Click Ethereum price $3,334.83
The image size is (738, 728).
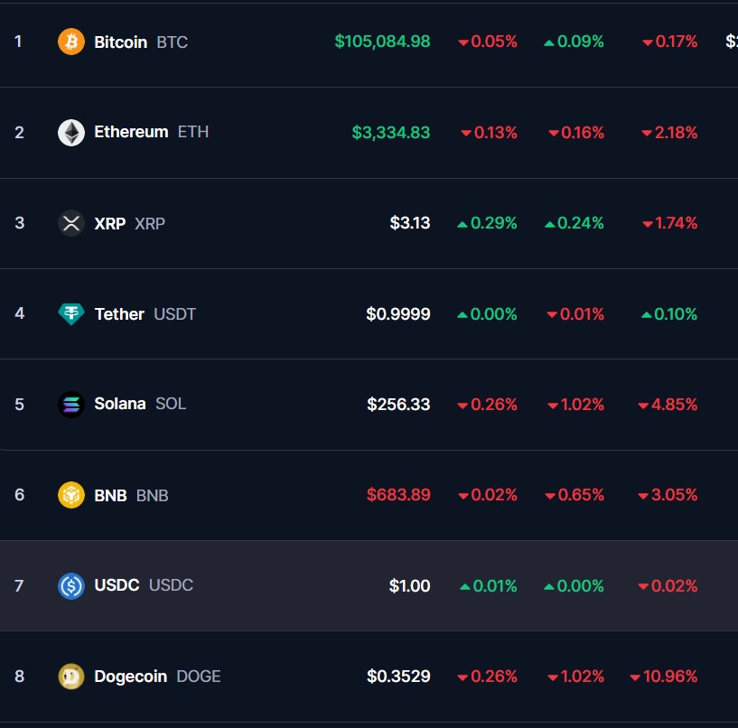point(391,133)
